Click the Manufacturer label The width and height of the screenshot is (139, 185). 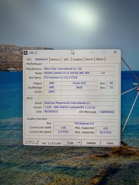coord(34,69)
